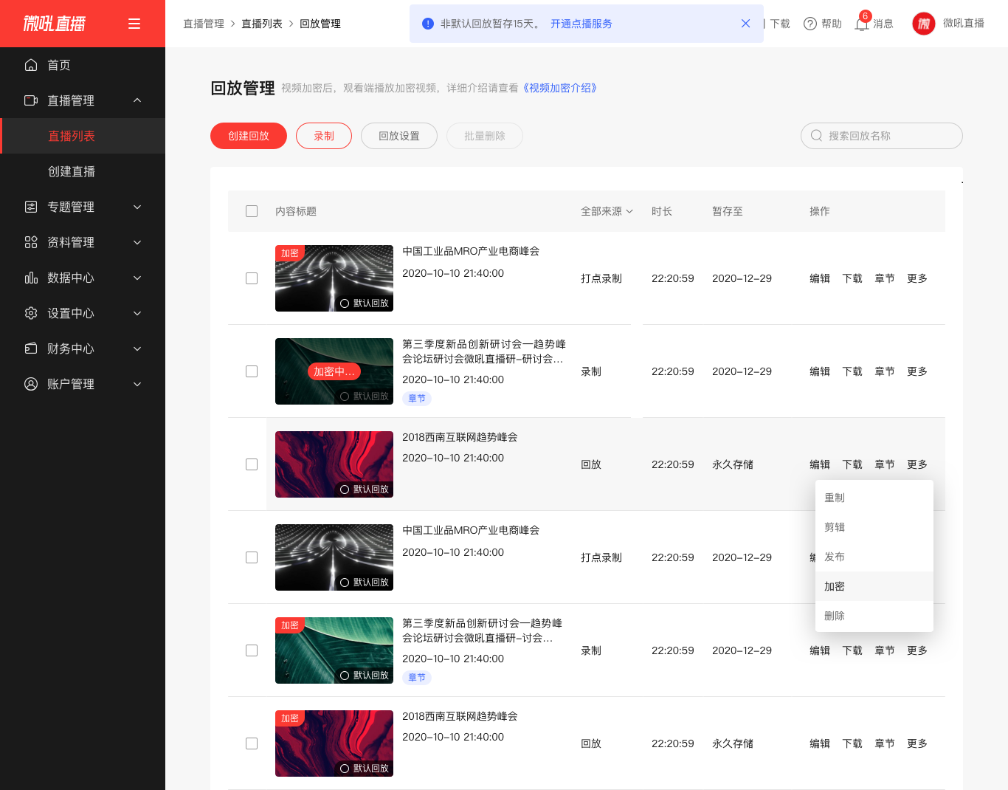
Task: Click the camera icon beside 直播管理
Action: click(x=31, y=100)
